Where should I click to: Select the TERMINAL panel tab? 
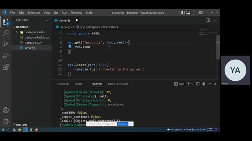tap(96, 84)
